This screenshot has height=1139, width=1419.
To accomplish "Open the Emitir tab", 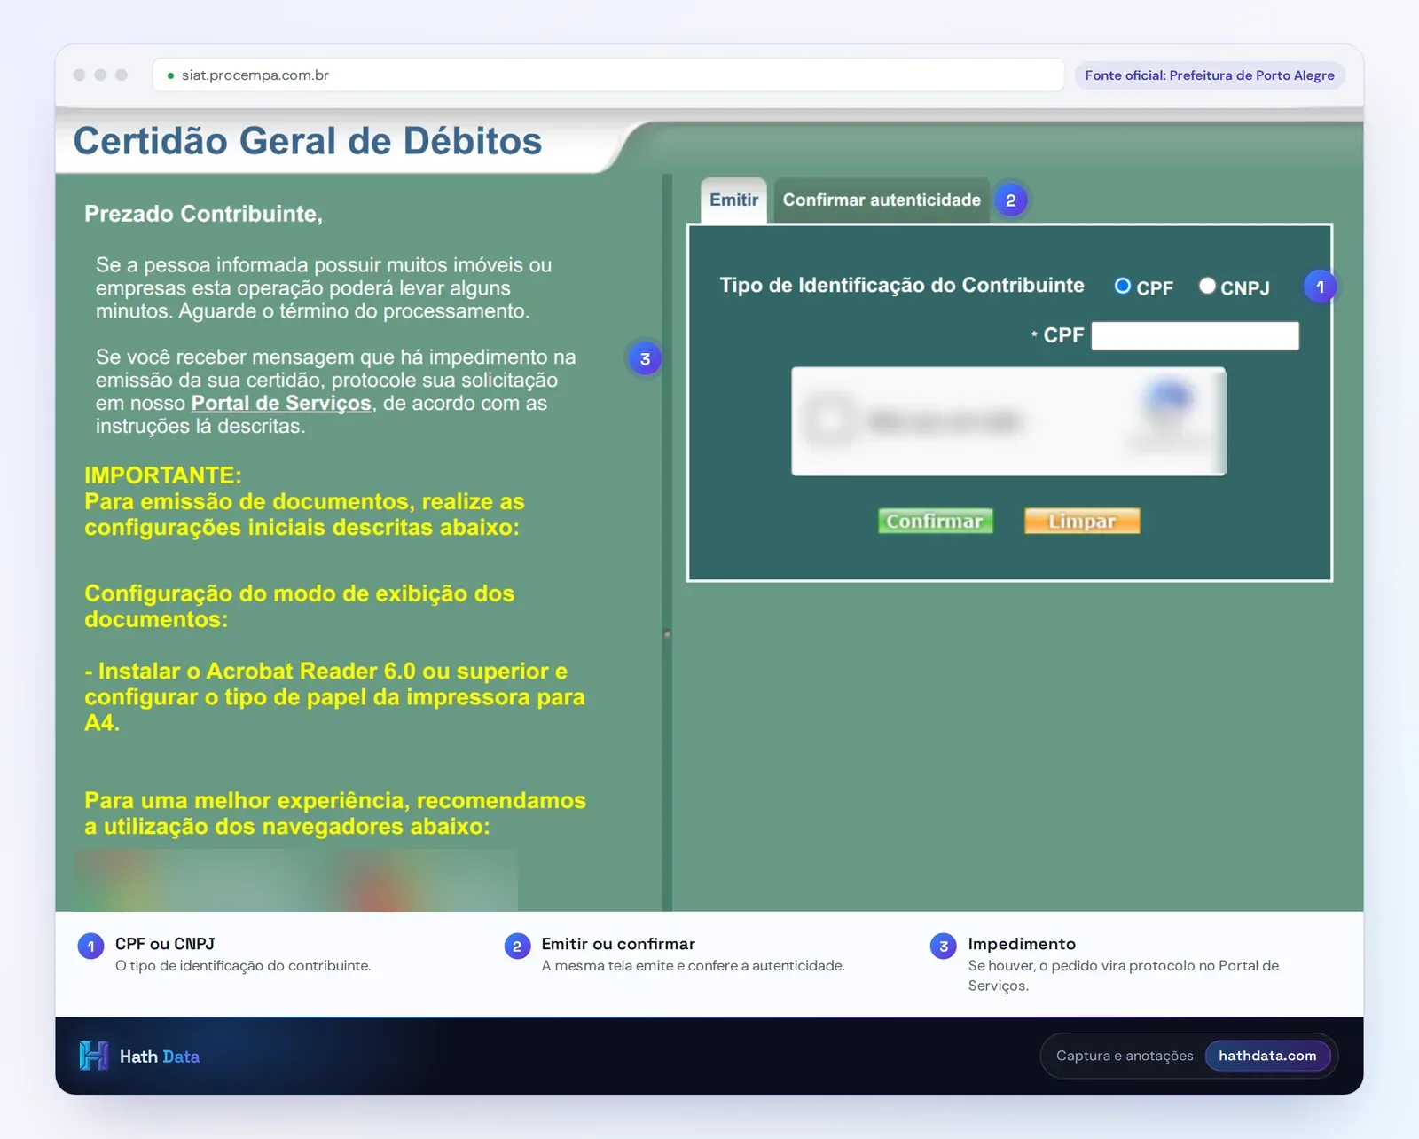I will [733, 200].
